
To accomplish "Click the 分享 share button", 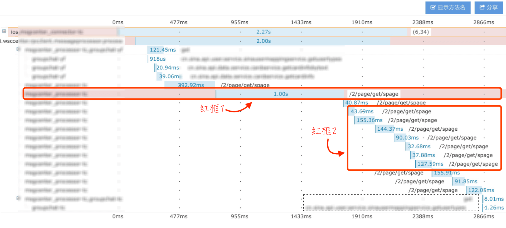I will [x=489, y=7].
